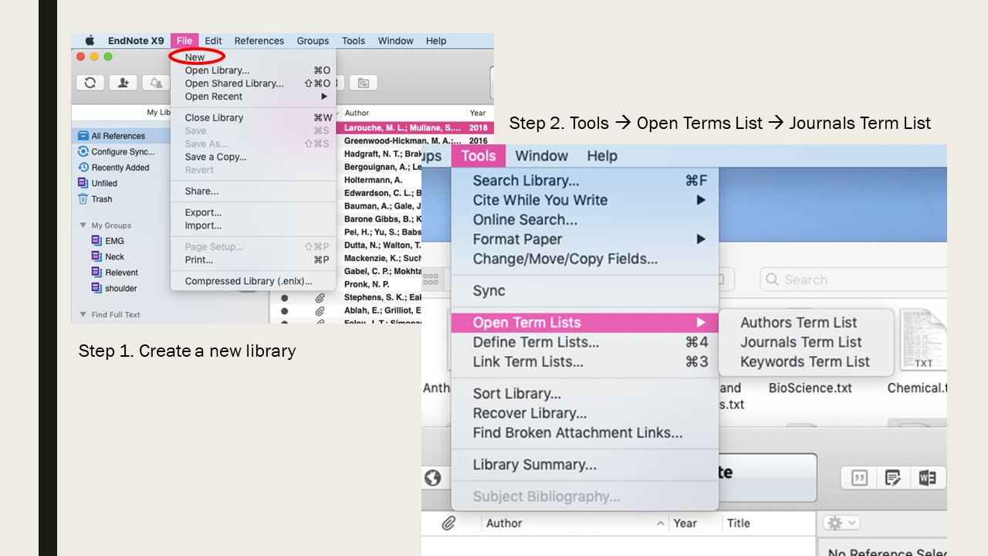988x556 pixels.
Task: Click the paperclip column header in Step 2
Action: coord(448,524)
